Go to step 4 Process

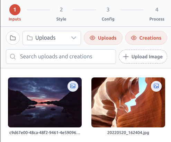tap(157, 14)
